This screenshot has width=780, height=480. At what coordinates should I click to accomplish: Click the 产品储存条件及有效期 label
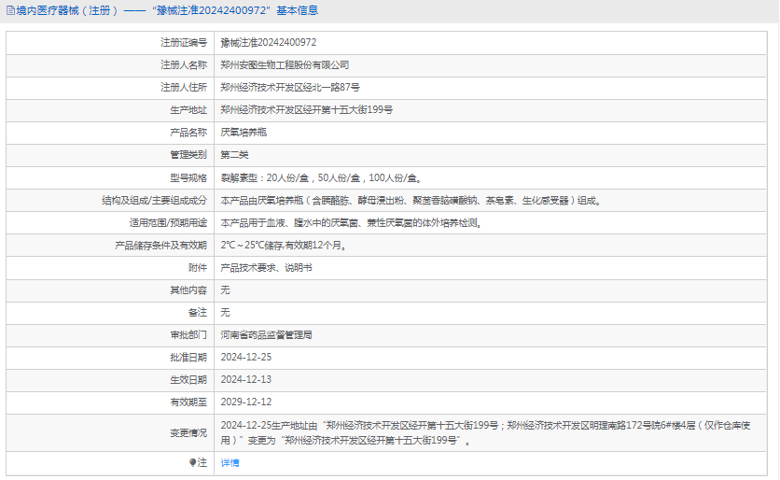(x=160, y=246)
